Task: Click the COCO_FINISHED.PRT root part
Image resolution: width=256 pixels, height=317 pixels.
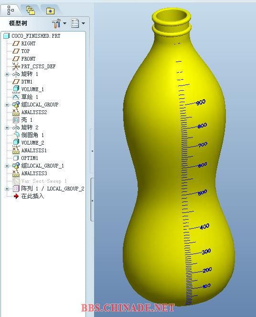Action: point(36,36)
